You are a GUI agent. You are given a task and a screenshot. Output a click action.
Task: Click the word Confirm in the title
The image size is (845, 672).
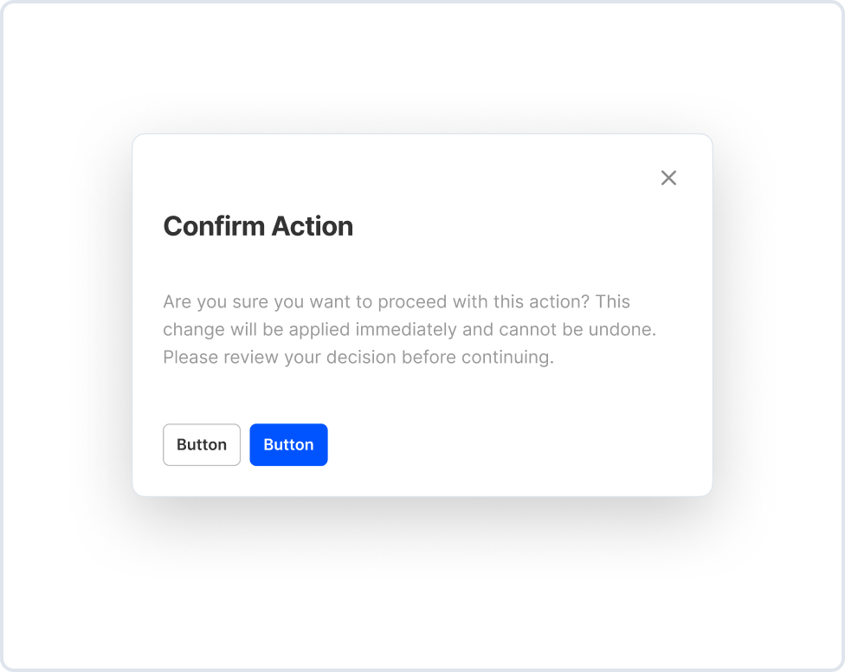pyautogui.click(x=213, y=226)
